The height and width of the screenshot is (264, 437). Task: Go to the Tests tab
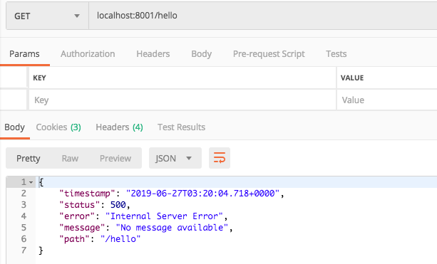pos(336,53)
